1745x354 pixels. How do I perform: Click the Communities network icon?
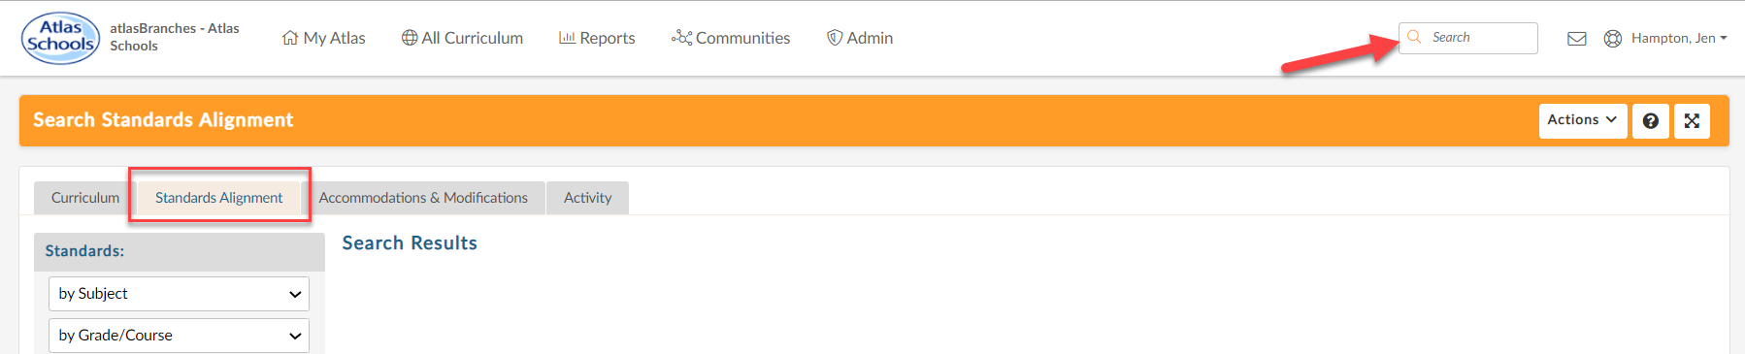click(x=681, y=38)
